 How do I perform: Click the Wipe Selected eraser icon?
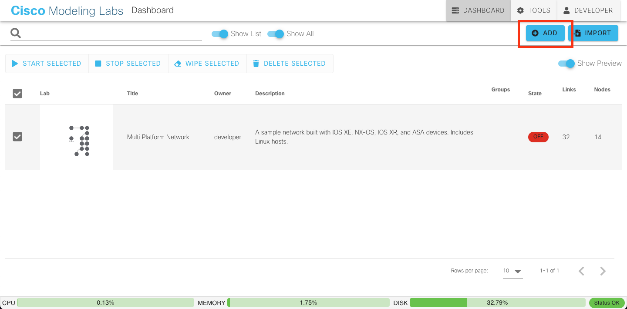click(x=177, y=64)
